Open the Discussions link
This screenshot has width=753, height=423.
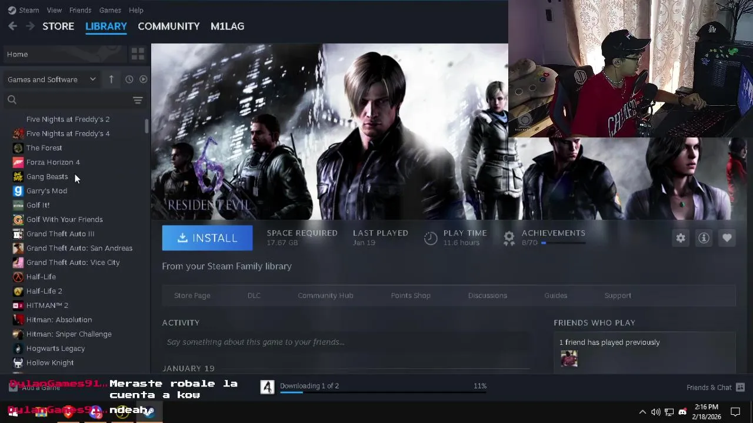click(487, 296)
